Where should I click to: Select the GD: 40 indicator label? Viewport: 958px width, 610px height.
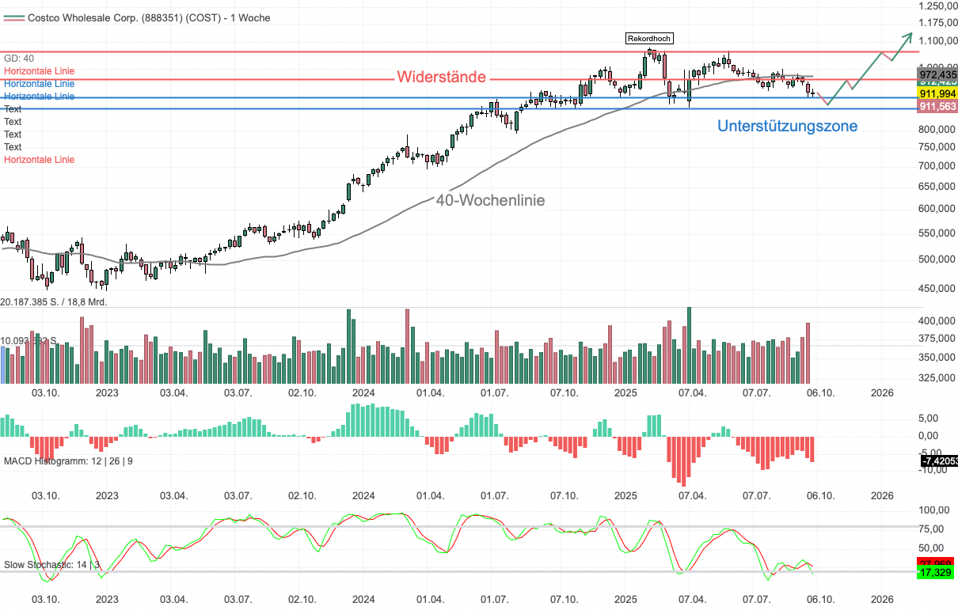pyautogui.click(x=19, y=58)
